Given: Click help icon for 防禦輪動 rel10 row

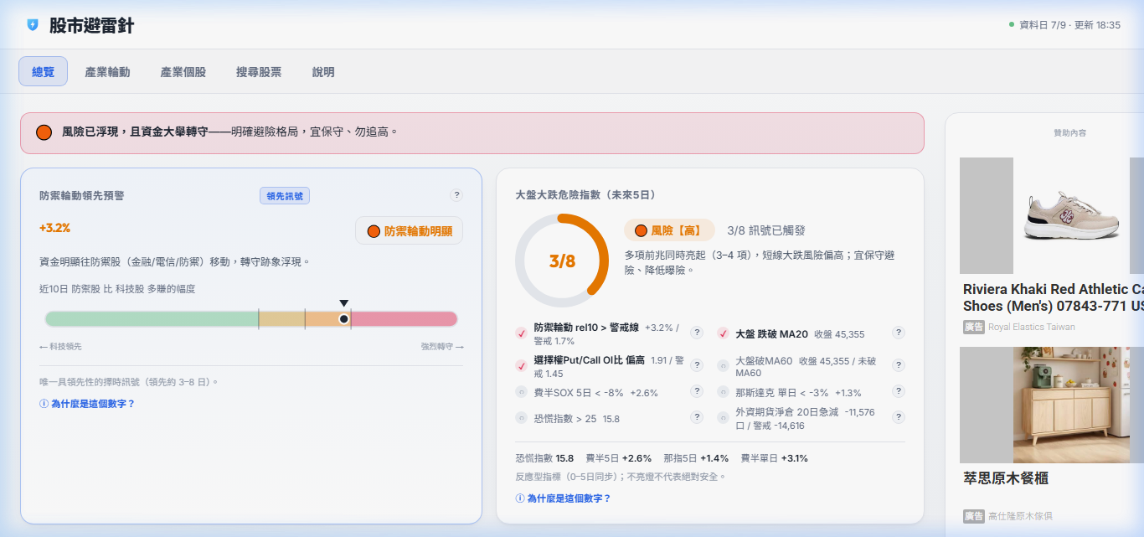Looking at the screenshot, I should pyautogui.click(x=697, y=333).
